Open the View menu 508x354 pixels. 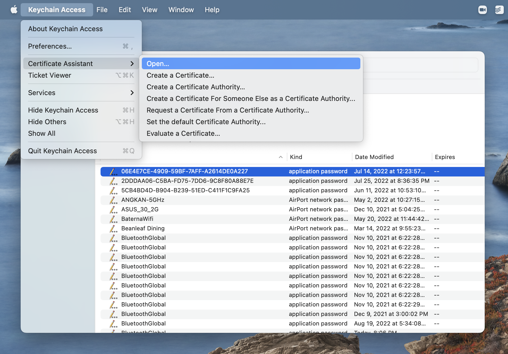[x=149, y=10]
